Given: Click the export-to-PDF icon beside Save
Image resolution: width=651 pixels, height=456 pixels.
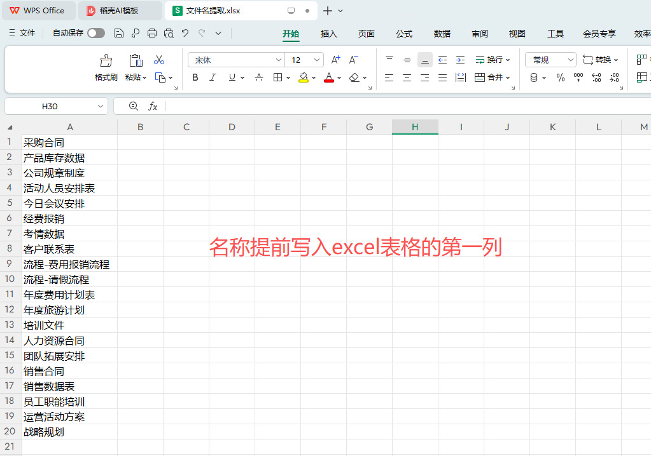Looking at the screenshot, I should point(136,33).
